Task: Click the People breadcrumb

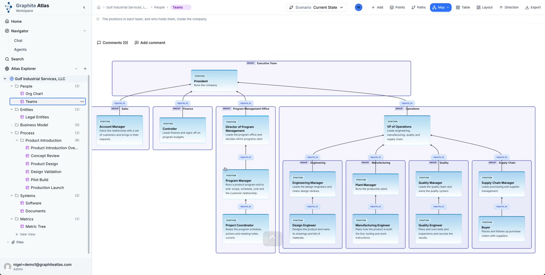Action: pyautogui.click(x=159, y=7)
